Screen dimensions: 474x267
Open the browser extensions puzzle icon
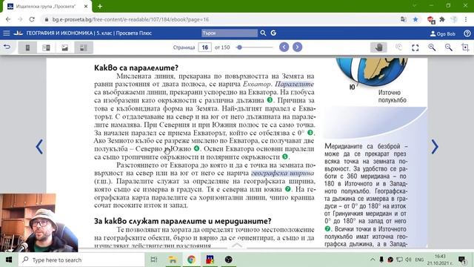click(442, 19)
